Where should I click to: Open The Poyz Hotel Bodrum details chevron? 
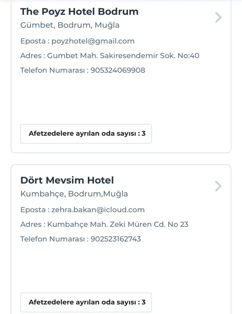[218, 17]
